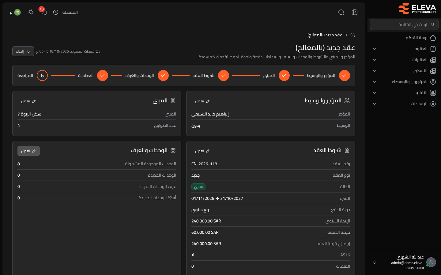Edit the المؤجر والوسيط section
The image size is (441, 275).
pyautogui.click(x=202, y=101)
